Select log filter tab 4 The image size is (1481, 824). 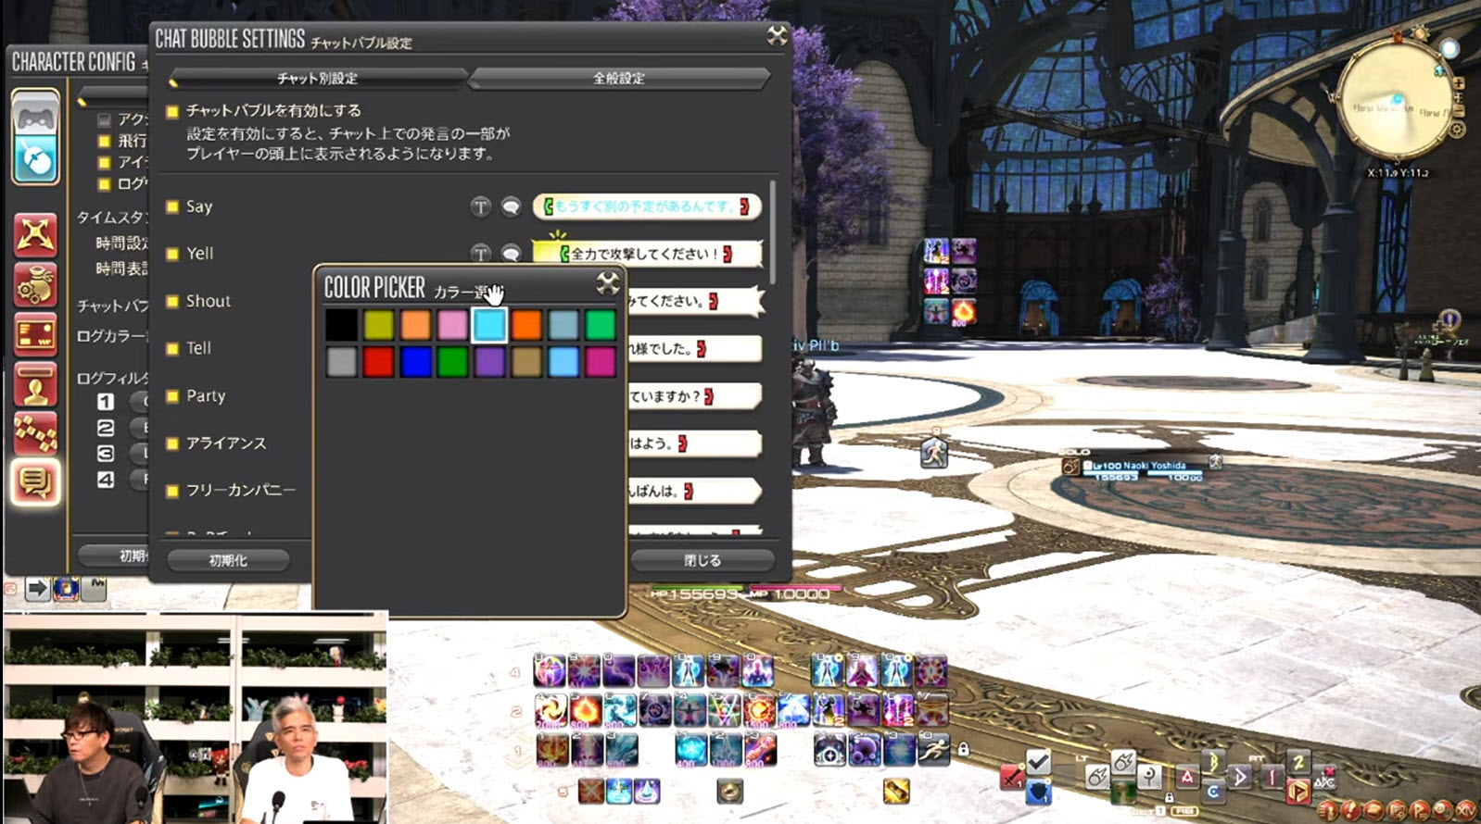pyautogui.click(x=106, y=480)
